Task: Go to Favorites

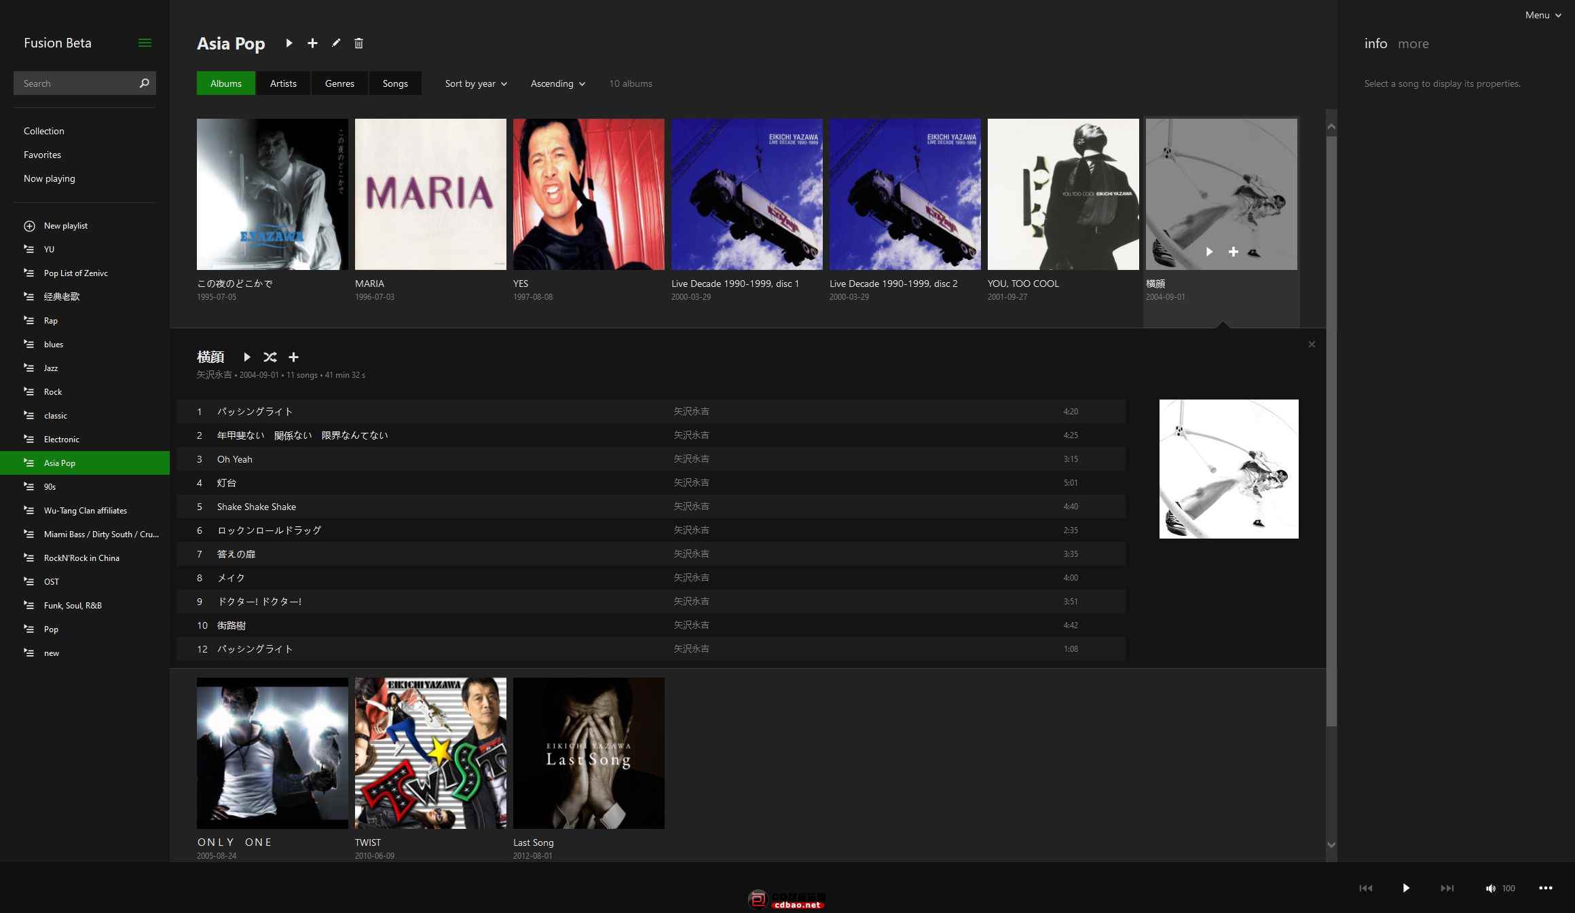Action: click(x=42, y=155)
